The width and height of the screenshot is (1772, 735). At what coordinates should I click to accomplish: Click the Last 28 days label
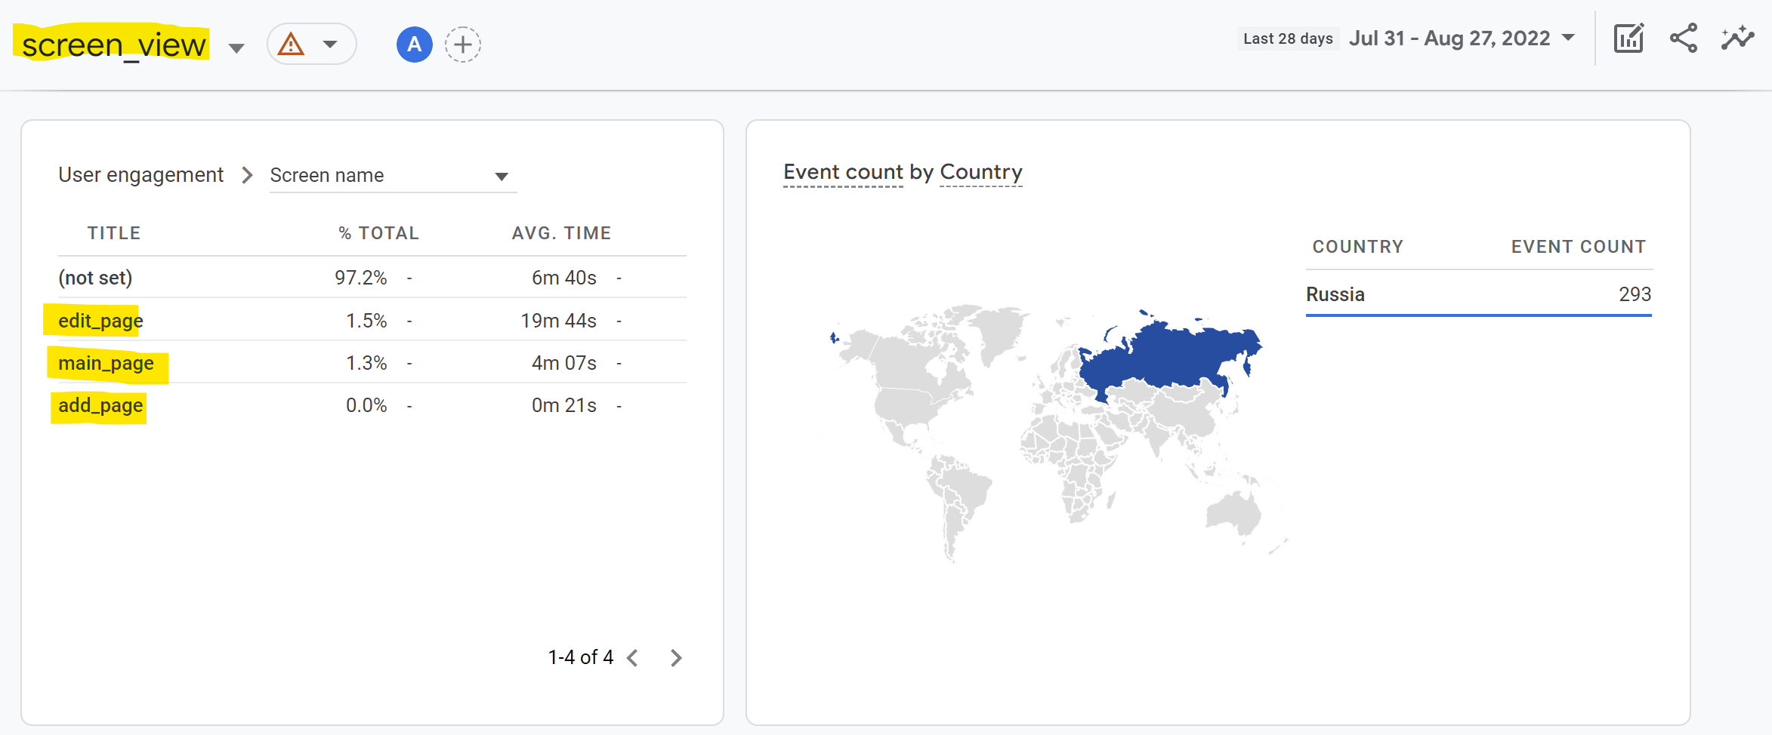tap(1288, 38)
